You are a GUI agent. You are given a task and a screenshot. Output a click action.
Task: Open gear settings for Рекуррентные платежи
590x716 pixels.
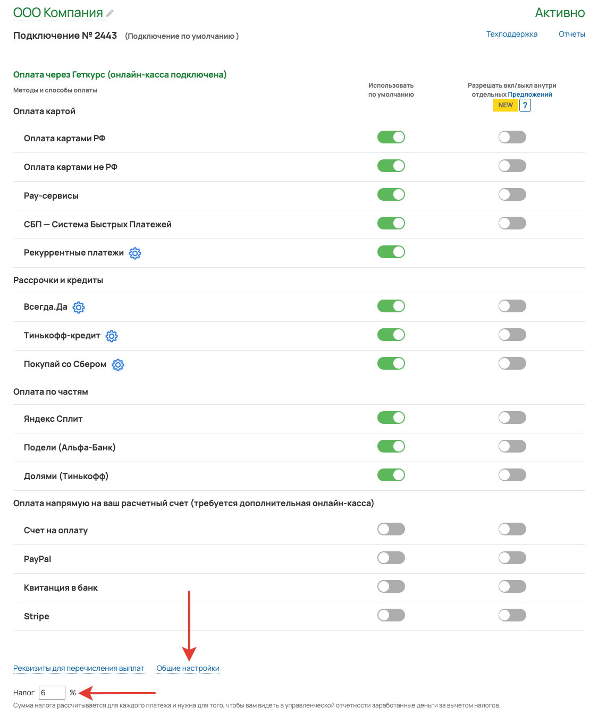(135, 253)
